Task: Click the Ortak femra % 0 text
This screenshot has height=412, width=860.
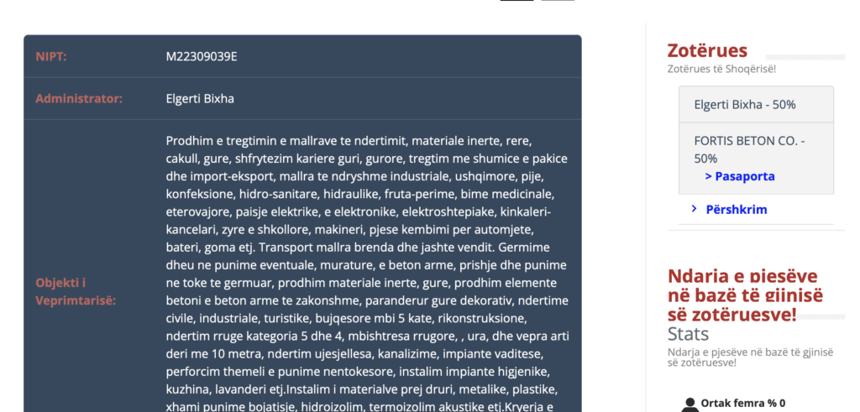Action: (x=746, y=403)
